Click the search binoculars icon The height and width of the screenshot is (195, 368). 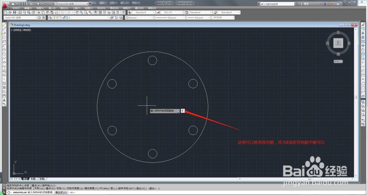(297, 4)
